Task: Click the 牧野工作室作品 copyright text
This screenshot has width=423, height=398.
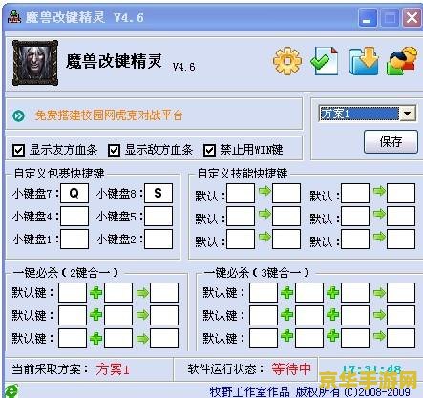Action: [249, 391]
